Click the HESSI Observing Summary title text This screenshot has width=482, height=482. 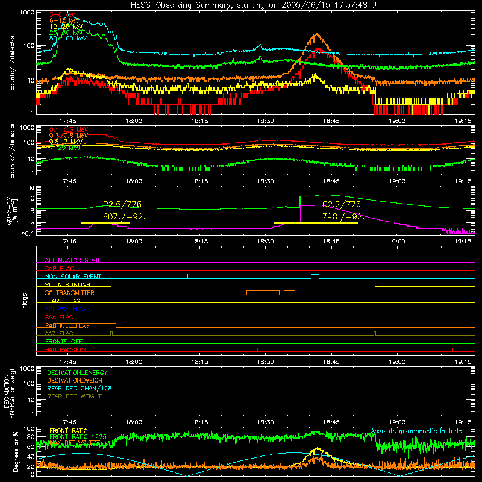(x=255, y=5)
